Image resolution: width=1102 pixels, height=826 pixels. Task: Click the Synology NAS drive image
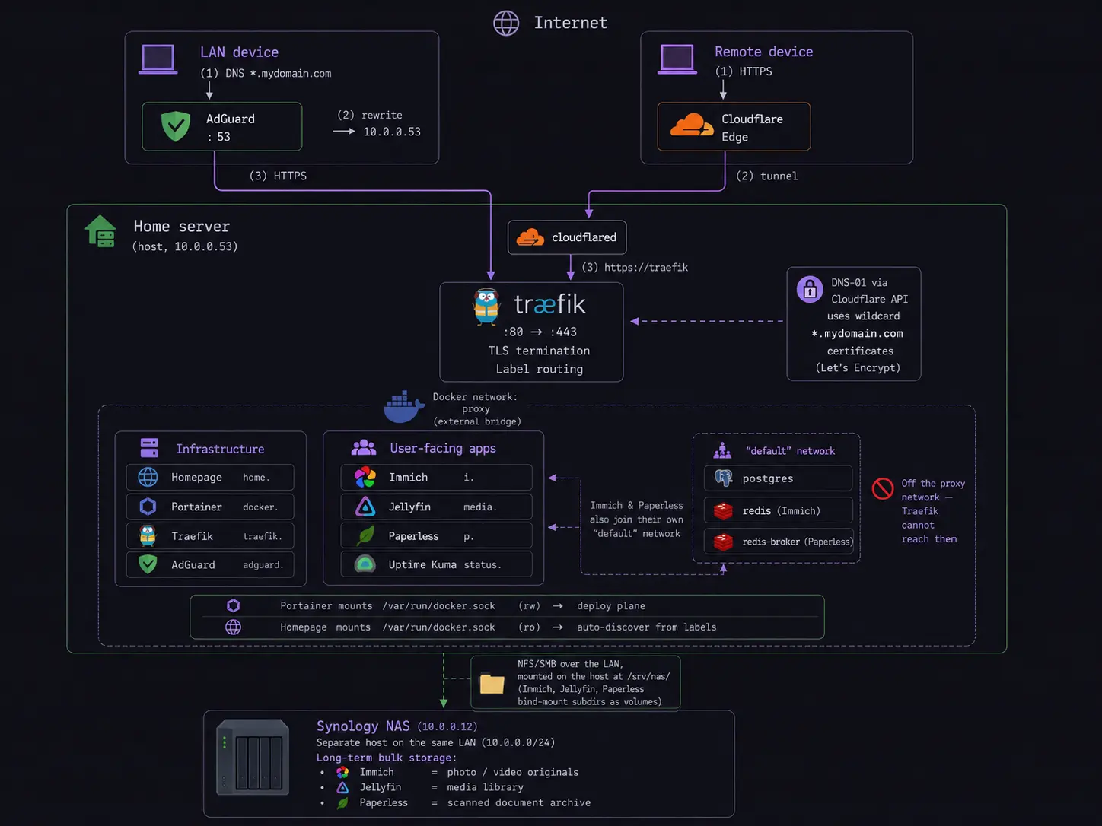coord(253,758)
